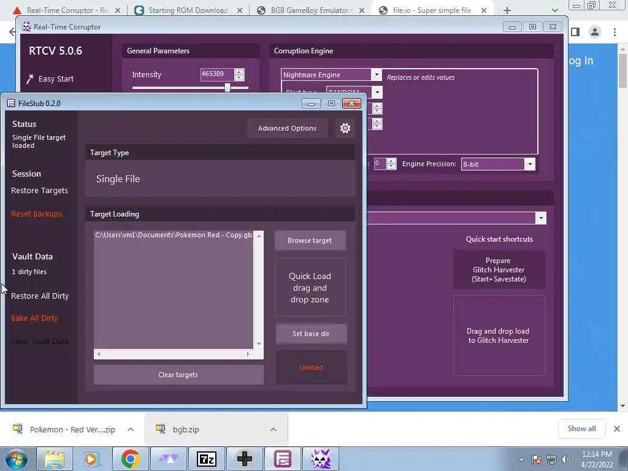Click Clear targets button
The image size is (628, 471).
pos(178,375)
